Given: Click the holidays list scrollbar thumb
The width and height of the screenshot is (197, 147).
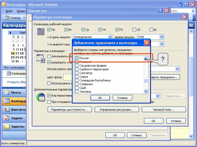Looking at the screenshot, I should [x=146, y=80].
